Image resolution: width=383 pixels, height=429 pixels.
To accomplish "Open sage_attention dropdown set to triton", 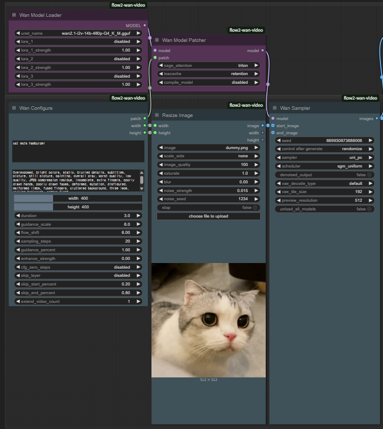I will click(x=209, y=65).
